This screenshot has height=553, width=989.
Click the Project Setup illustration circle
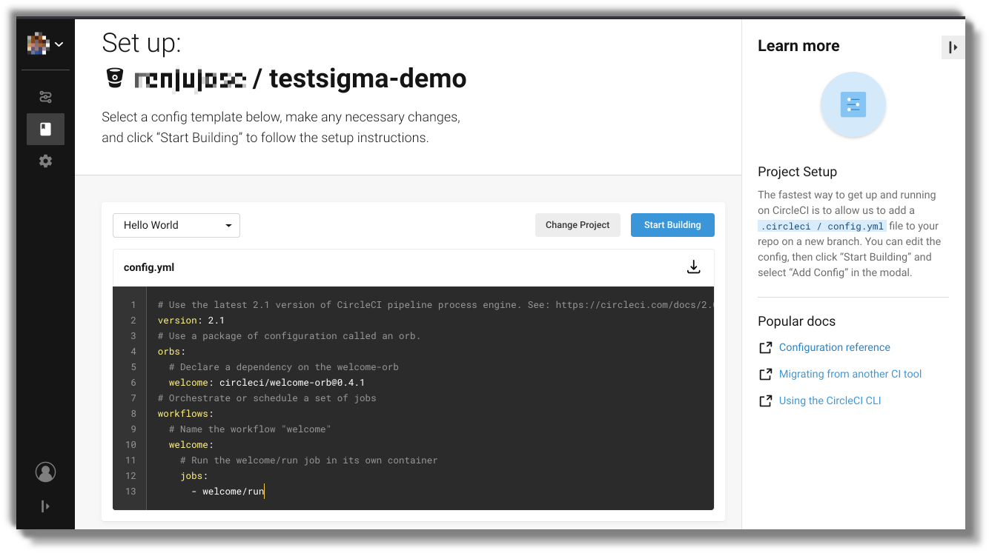tap(853, 104)
